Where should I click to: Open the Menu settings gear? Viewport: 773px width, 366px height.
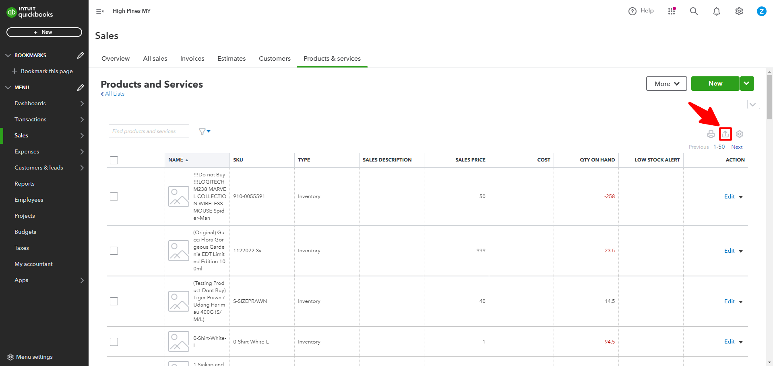click(10, 357)
